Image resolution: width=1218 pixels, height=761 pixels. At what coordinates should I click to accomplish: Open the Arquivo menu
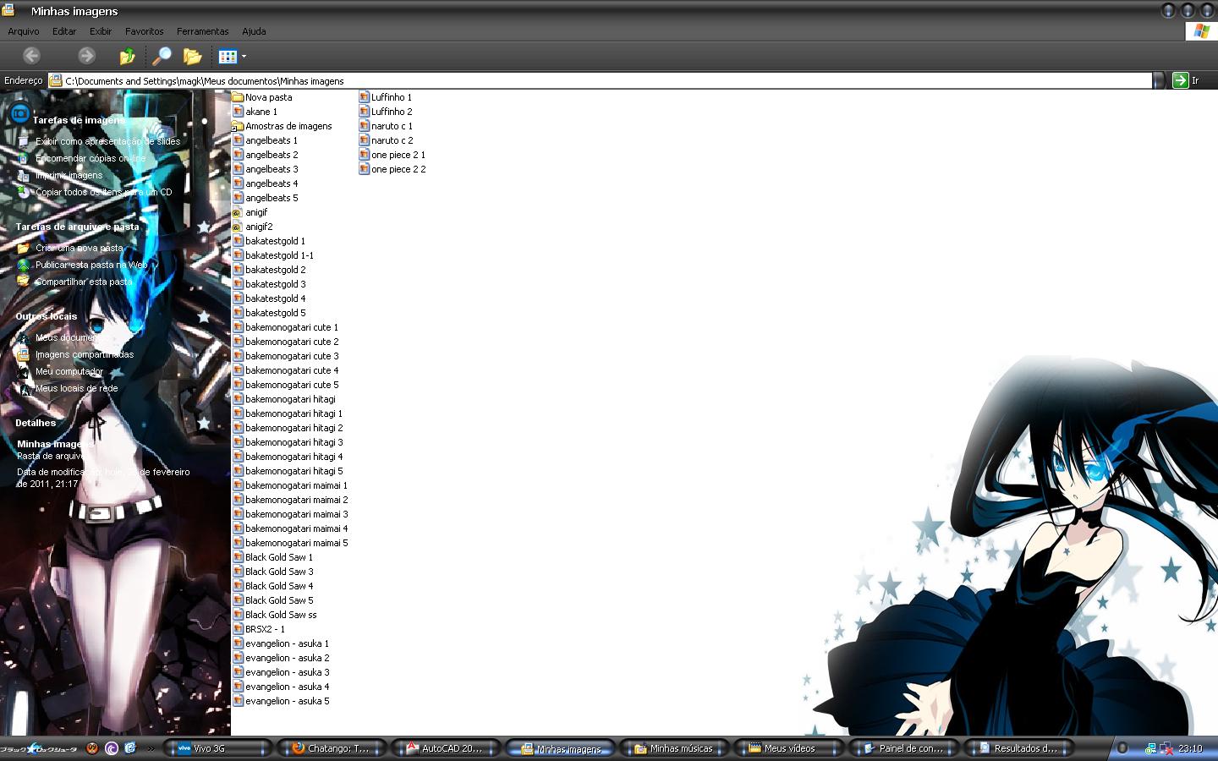click(x=24, y=31)
